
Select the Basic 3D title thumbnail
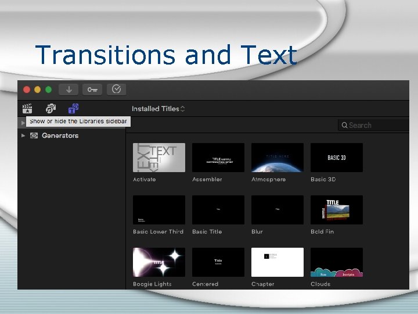[336, 158]
